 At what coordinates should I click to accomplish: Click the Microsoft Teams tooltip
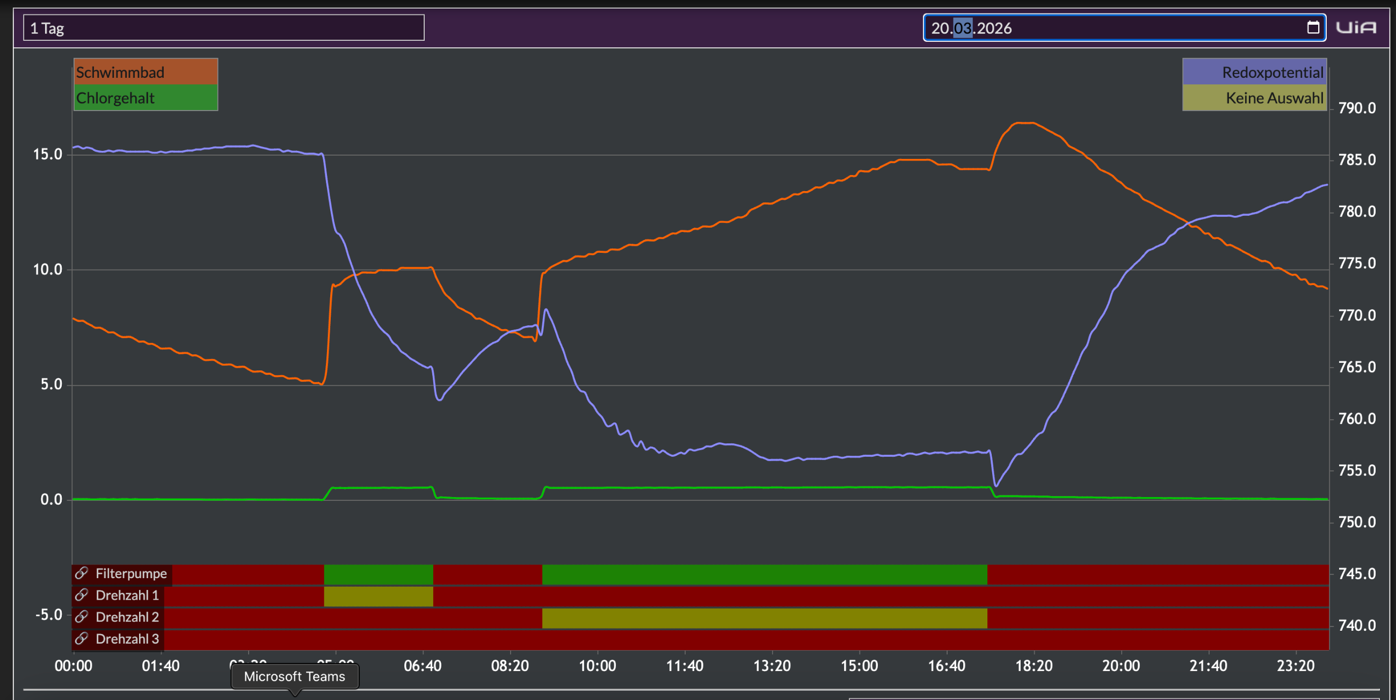pyautogui.click(x=295, y=676)
